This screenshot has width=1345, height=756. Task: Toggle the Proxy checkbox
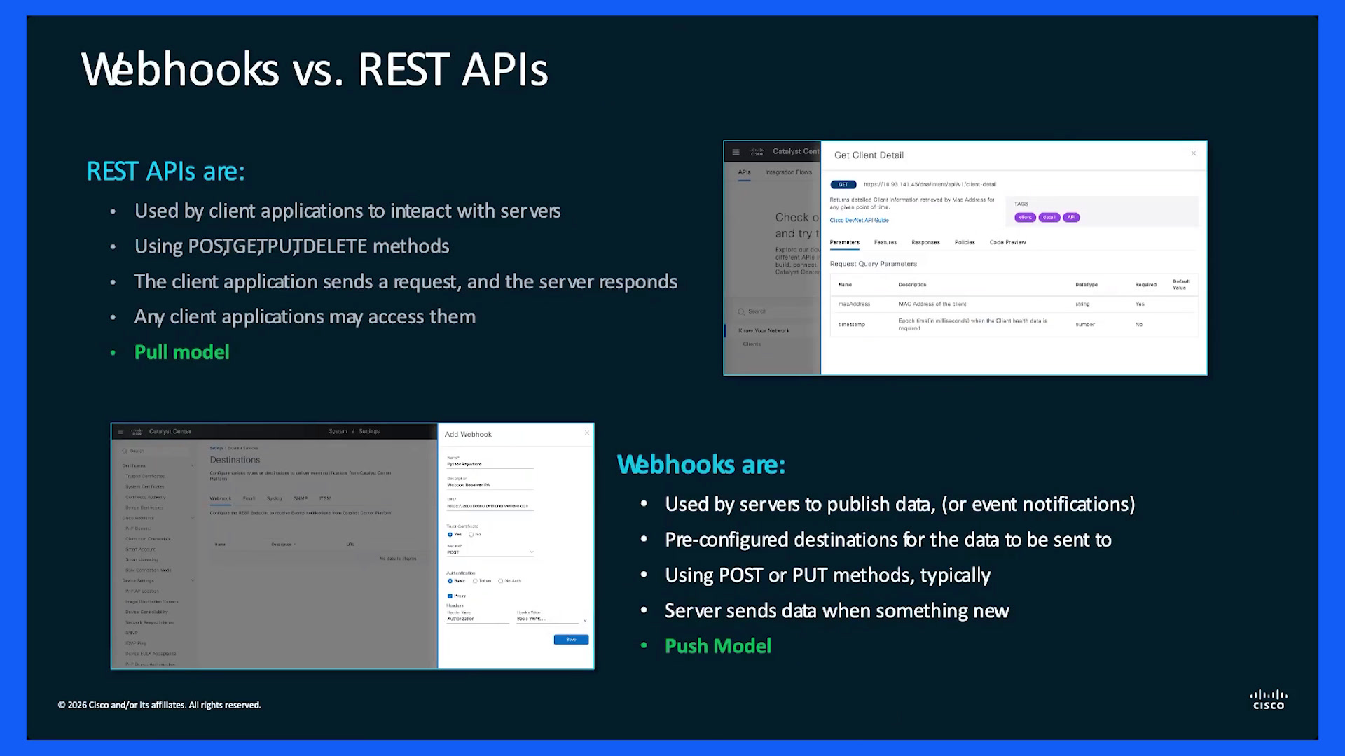click(450, 596)
